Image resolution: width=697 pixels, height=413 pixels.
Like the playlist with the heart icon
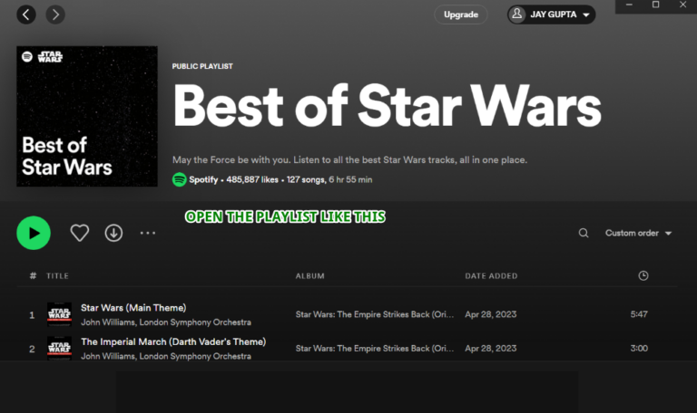[80, 233]
